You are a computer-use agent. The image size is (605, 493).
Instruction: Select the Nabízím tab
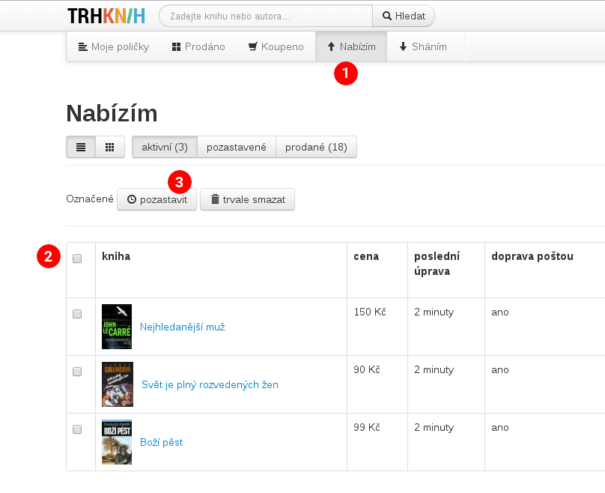(351, 46)
